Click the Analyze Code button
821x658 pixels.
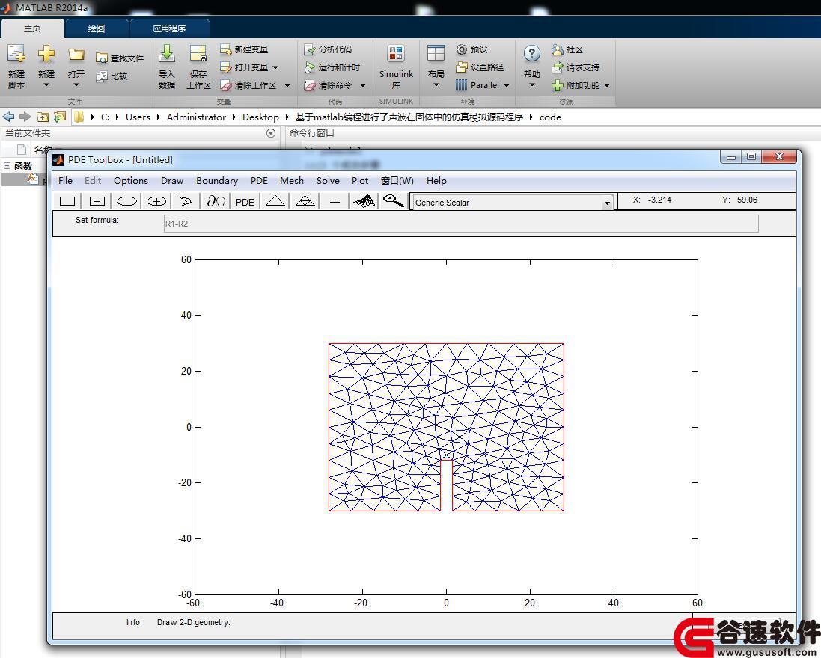328,49
